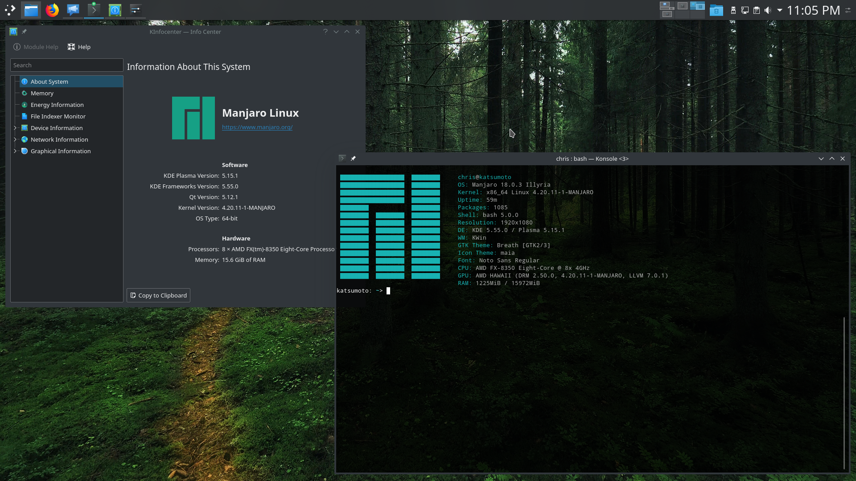Screen dimensions: 856x481
Task: Pin the KInfocenter window on all desktops
Action: (24, 32)
